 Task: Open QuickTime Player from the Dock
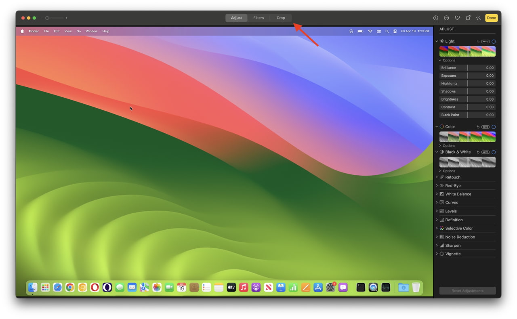coord(373,287)
